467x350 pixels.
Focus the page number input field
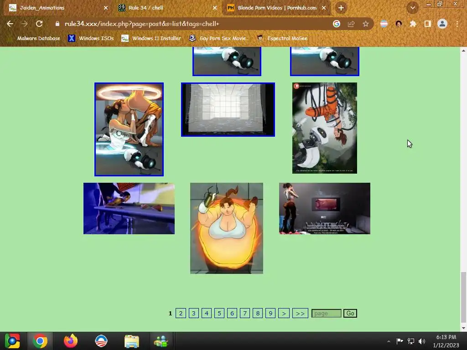327,314
